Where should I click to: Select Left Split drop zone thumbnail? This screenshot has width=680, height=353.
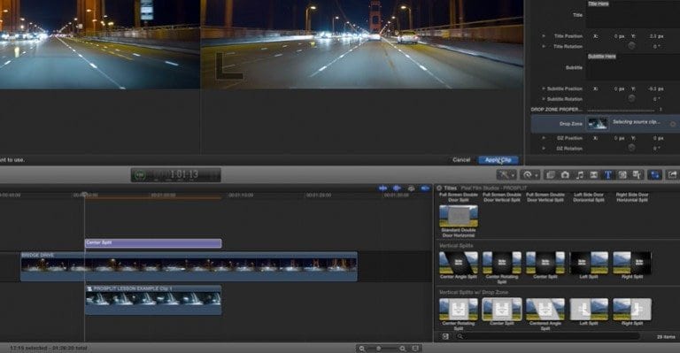tap(589, 310)
